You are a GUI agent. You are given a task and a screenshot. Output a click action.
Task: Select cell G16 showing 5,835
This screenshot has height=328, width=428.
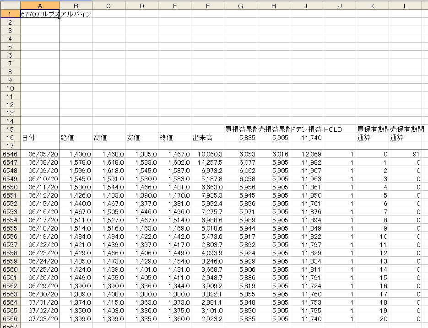click(240, 138)
